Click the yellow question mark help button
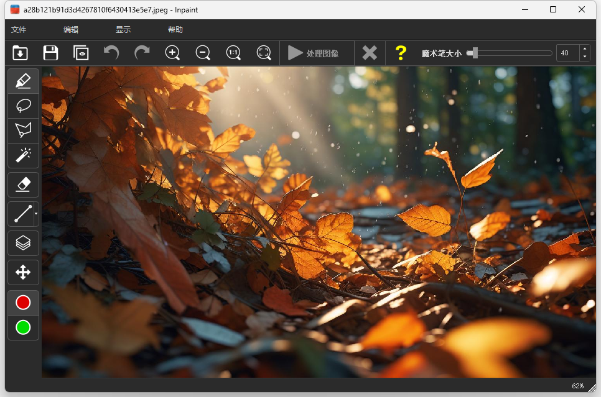Screen dimensions: 601x397 tap(401, 53)
